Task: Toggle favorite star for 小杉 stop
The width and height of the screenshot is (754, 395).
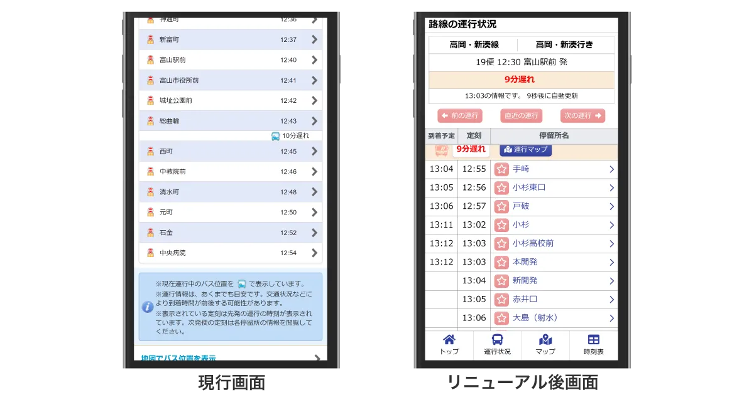Action: pyautogui.click(x=501, y=224)
